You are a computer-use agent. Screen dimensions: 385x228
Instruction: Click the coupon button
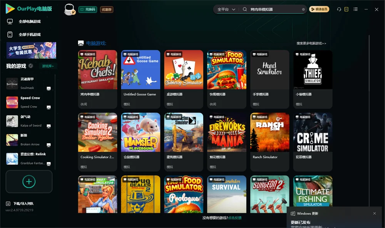(x=107, y=10)
